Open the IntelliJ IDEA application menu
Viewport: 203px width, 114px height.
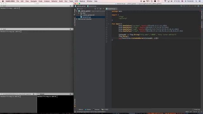click(x=10, y=1)
